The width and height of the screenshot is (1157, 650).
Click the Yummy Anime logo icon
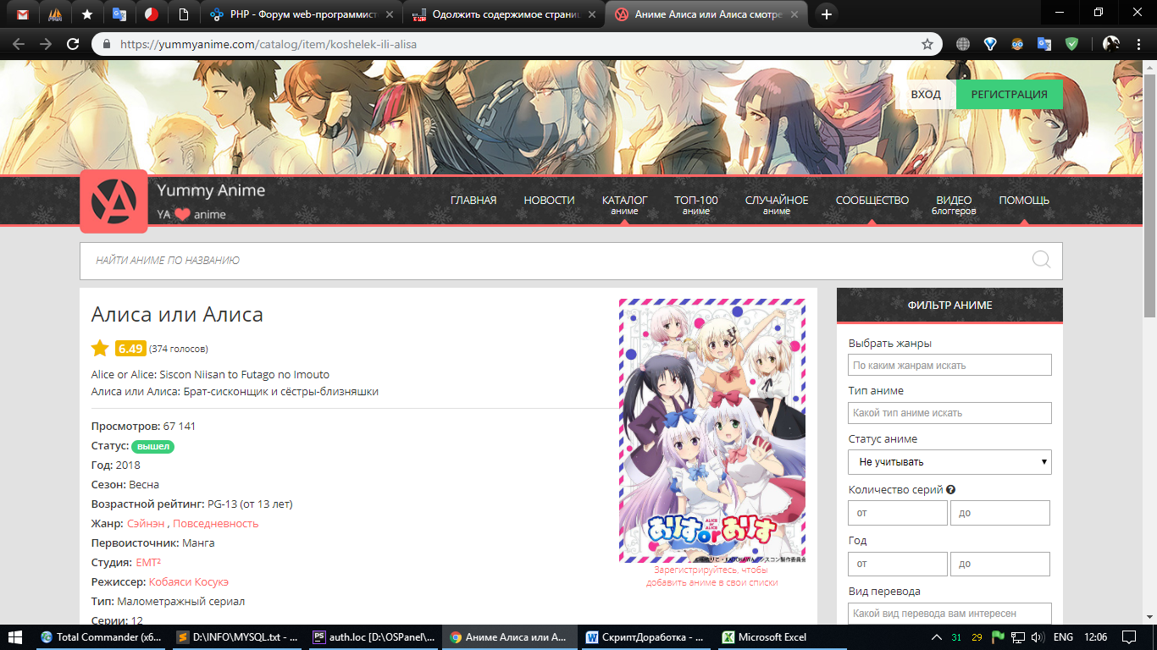pos(113,201)
